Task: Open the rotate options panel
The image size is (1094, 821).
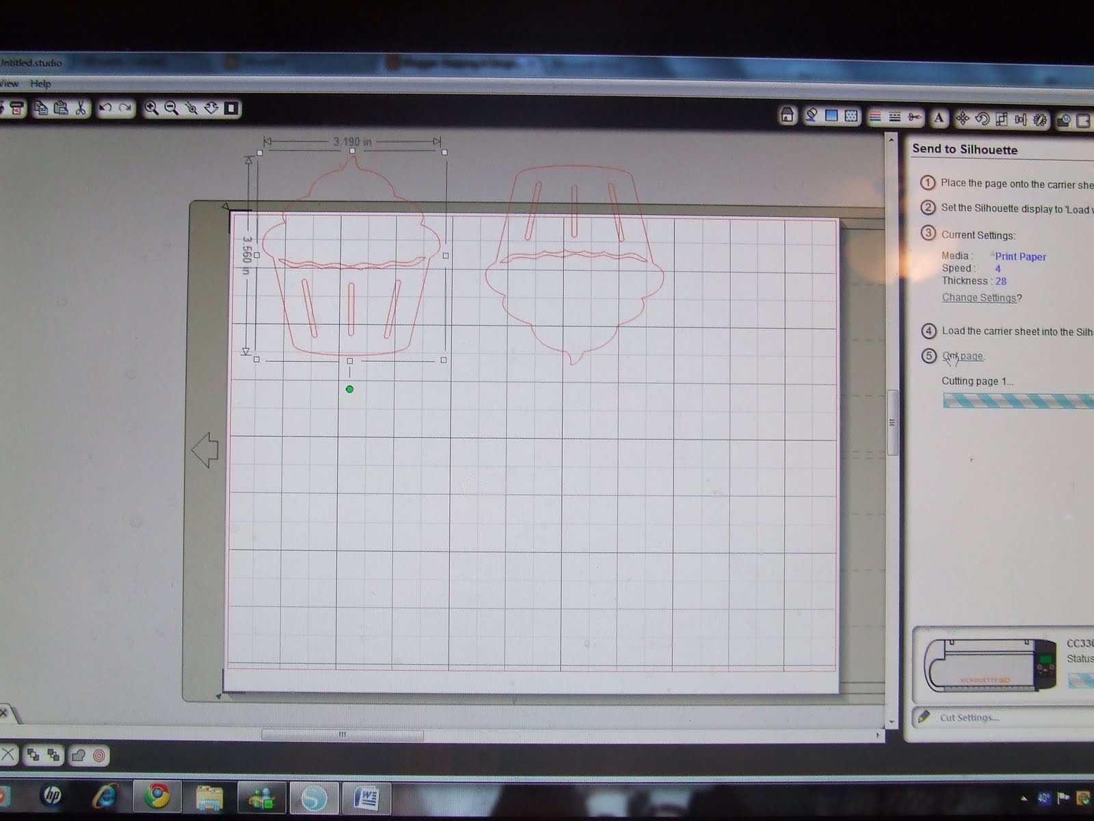Action: (x=983, y=119)
